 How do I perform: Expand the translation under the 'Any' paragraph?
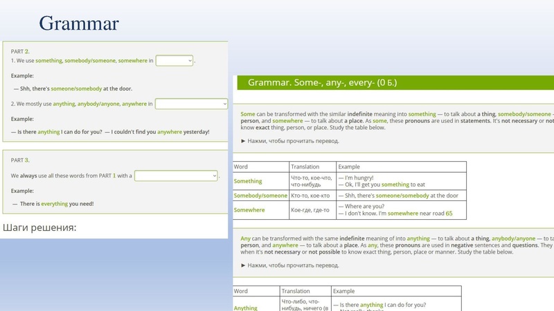[x=289, y=265]
